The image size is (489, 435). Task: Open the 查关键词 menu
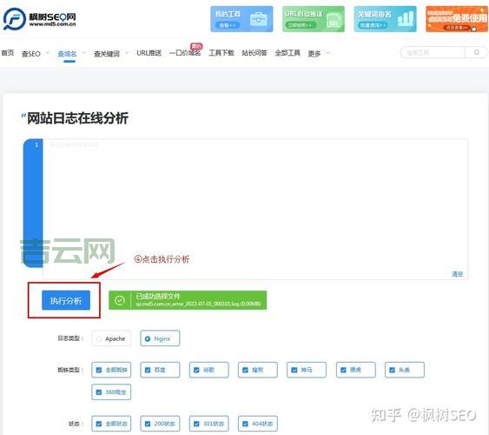[x=107, y=54]
